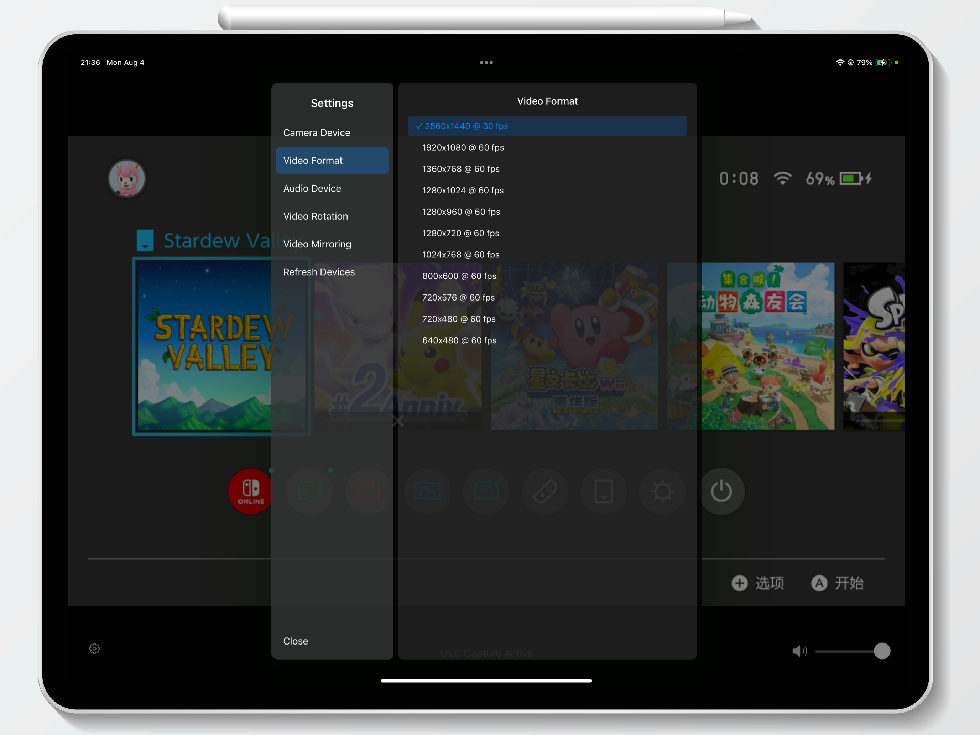Tap the 21:36 clock in status bar
This screenshot has height=735, width=980.
[x=90, y=62]
